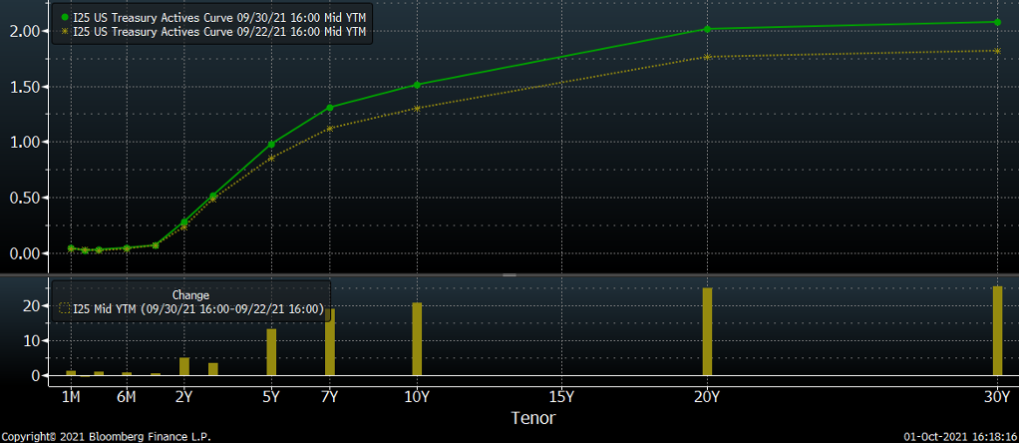Select the dotted 30Y data point near 1.82

click(x=997, y=51)
